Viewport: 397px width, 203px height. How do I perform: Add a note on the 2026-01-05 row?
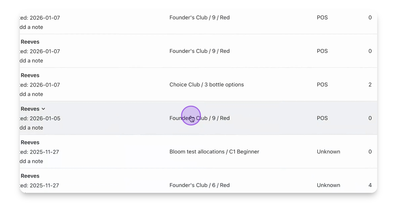pos(31,128)
